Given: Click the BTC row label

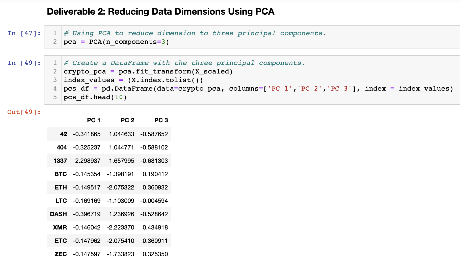Looking at the screenshot, I should tap(61, 174).
